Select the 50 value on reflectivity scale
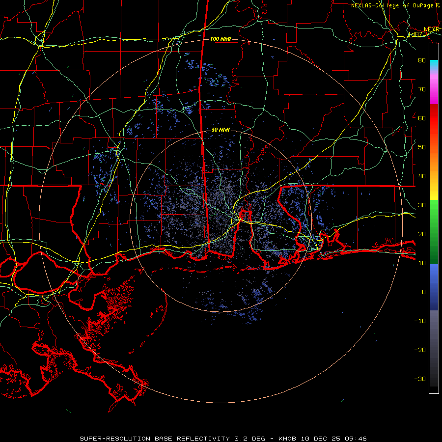This screenshot has height=442, width=442. click(x=422, y=147)
